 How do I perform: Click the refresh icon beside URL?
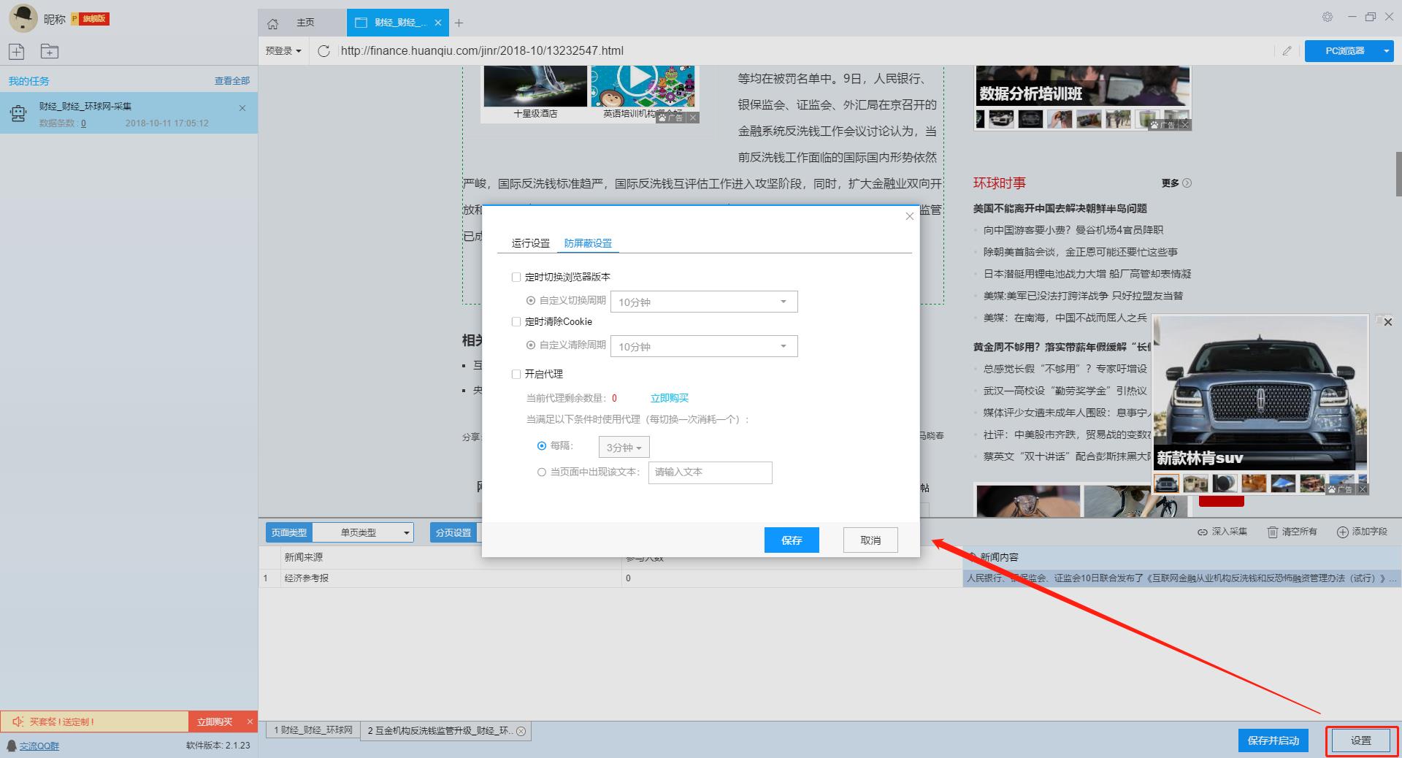[324, 50]
